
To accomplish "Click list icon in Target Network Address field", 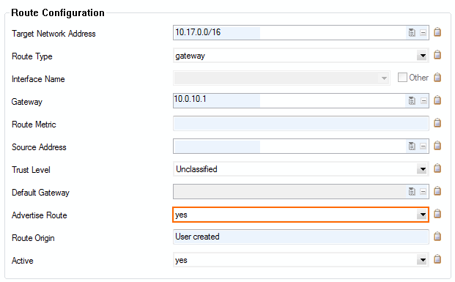I will coord(412,32).
